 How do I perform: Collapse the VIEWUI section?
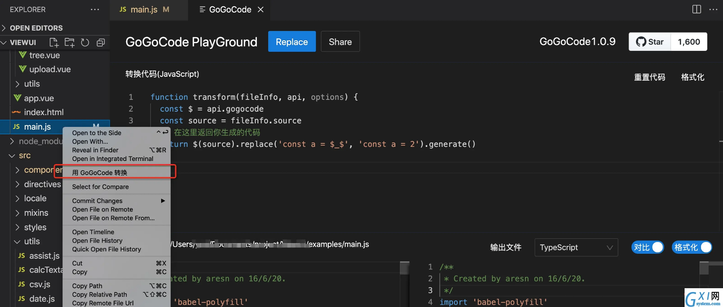(x=24, y=42)
